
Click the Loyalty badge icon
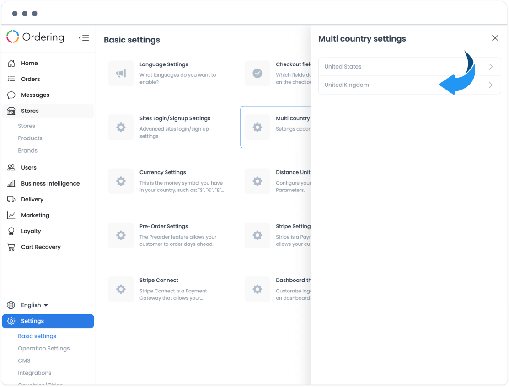click(x=11, y=231)
